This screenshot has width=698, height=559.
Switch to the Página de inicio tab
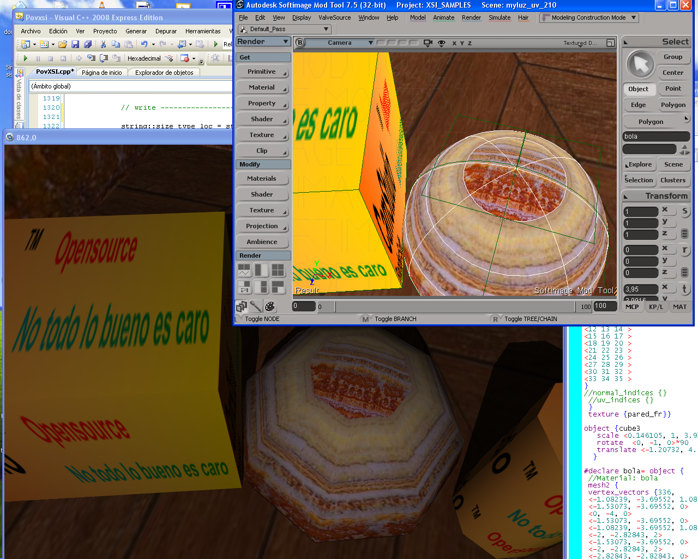point(102,72)
